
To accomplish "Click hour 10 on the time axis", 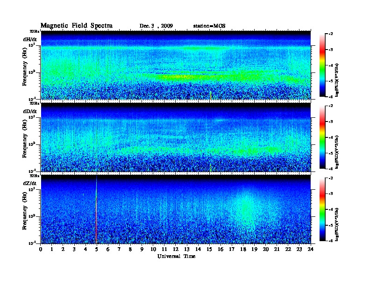I will pyautogui.click(x=153, y=250).
